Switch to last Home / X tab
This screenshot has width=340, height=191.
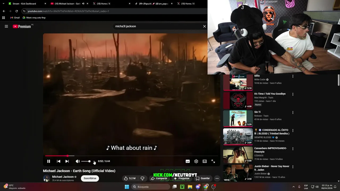188,4
